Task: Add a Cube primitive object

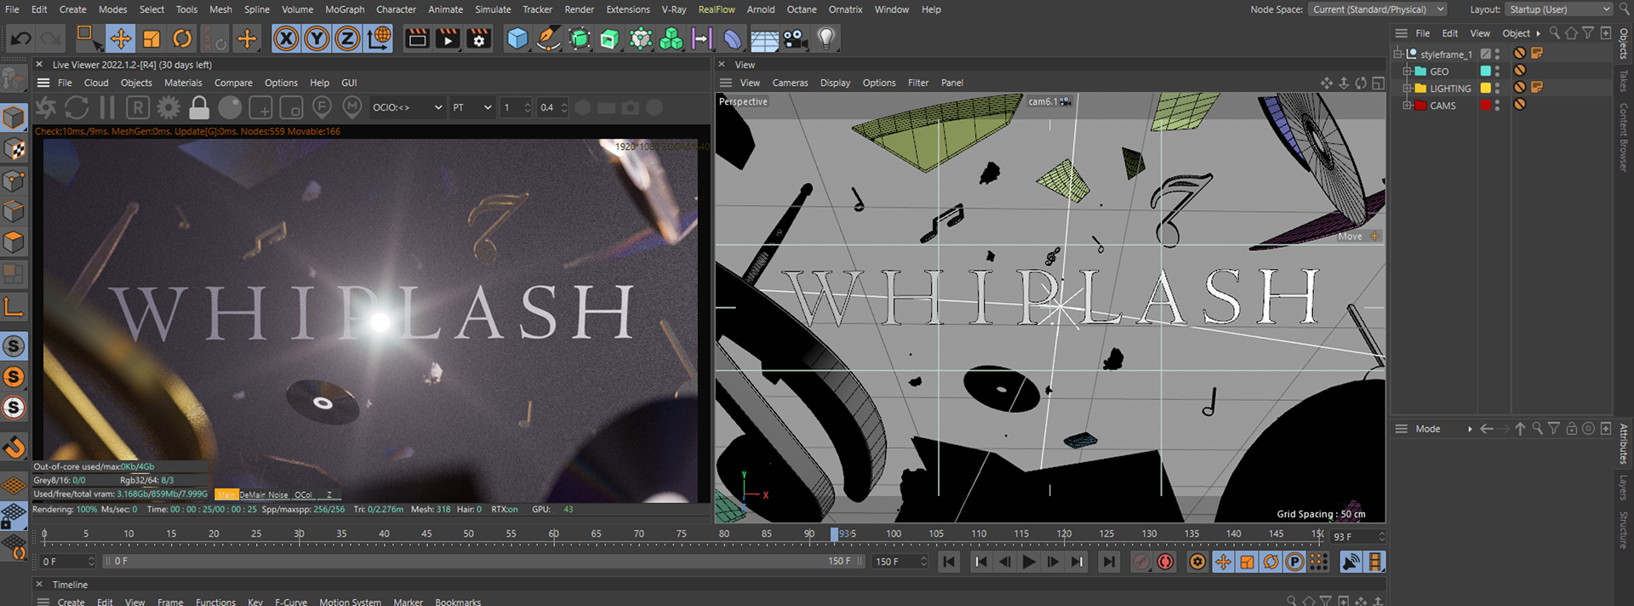Action: (x=517, y=38)
